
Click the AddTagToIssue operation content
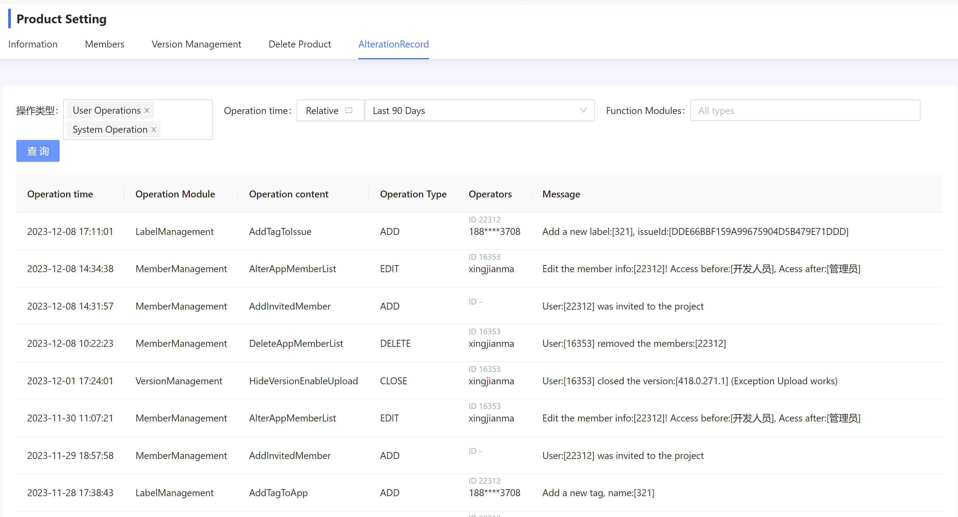coord(280,232)
